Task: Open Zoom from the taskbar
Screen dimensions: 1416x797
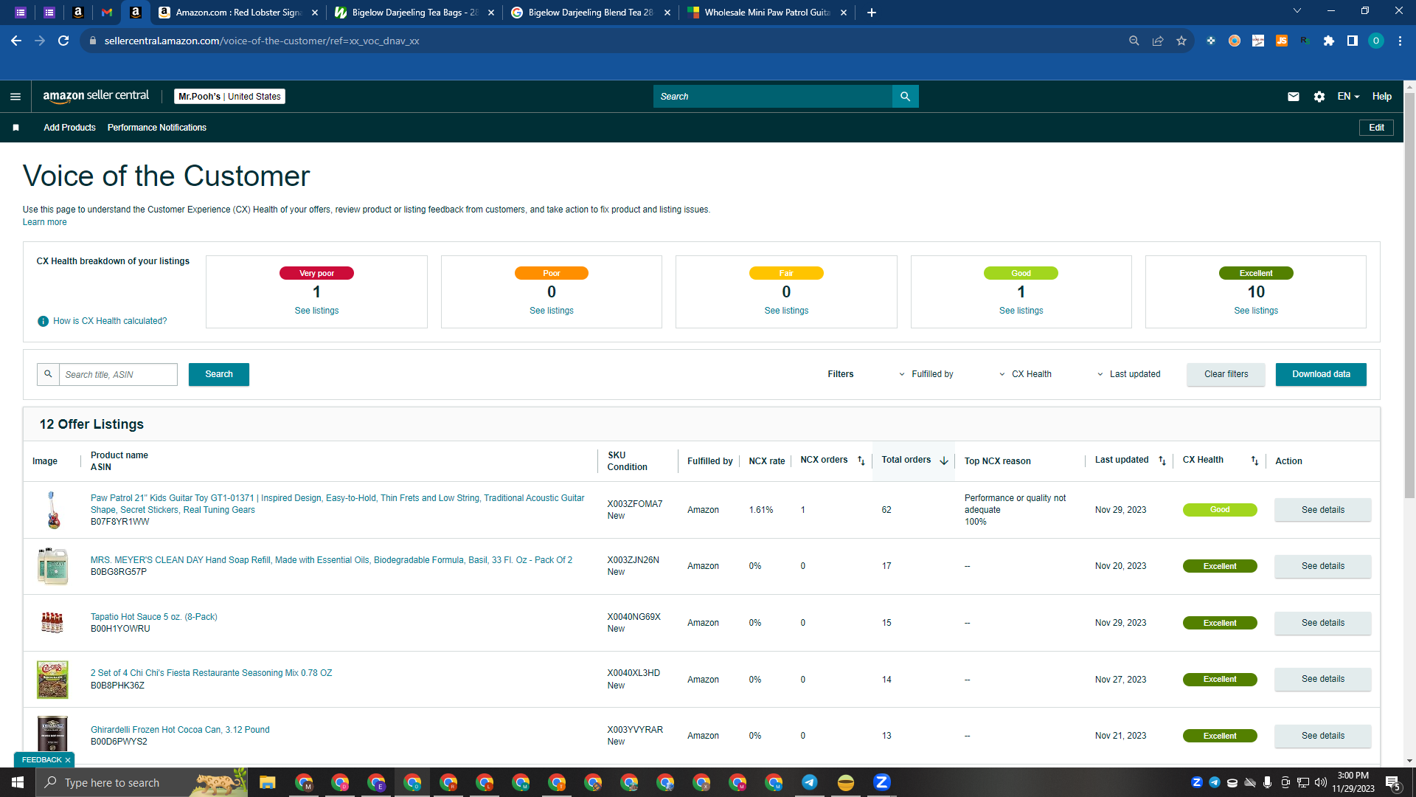Action: [882, 782]
